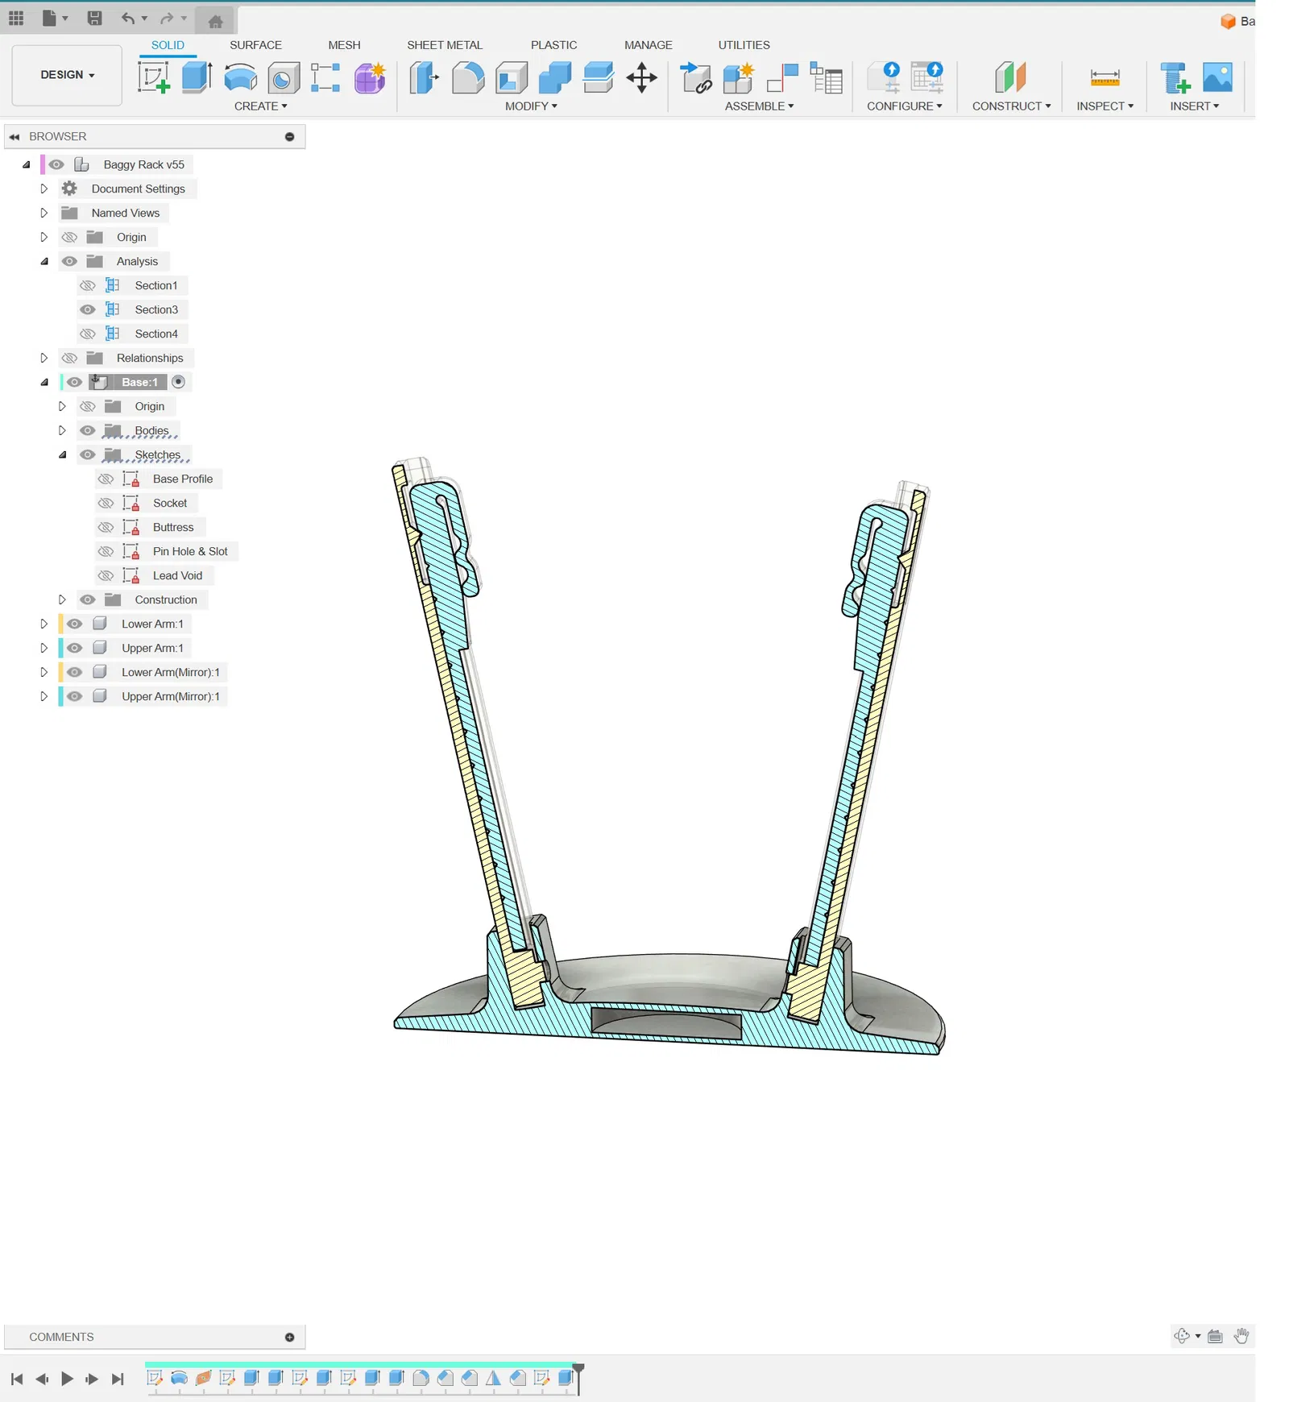Expand the COMMENTS panel
Screen dimensions: 1289x1402
pyautogui.click(x=289, y=1337)
